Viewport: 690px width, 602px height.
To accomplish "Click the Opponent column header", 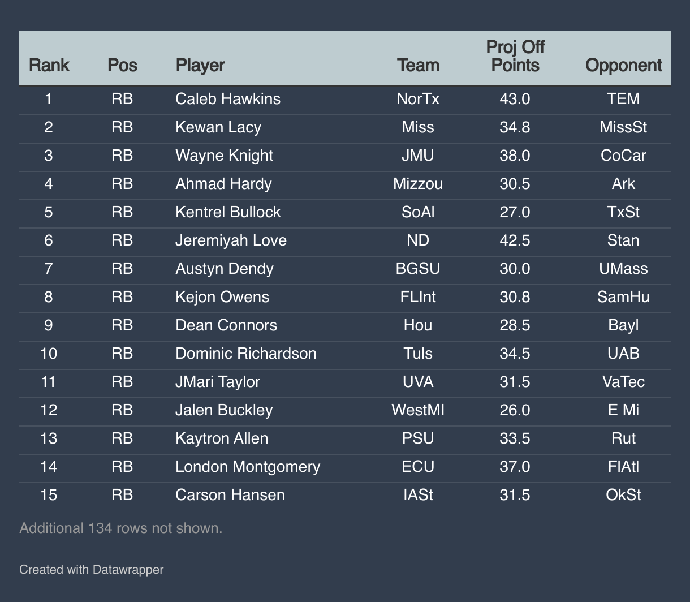I will click(x=623, y=65).
